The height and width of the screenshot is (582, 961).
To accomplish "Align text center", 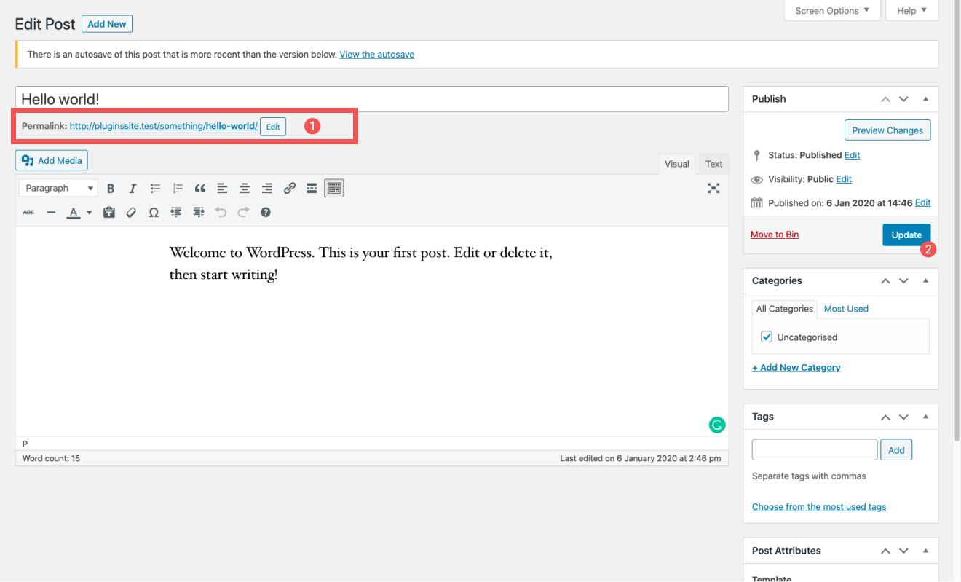I will [245, 188].
